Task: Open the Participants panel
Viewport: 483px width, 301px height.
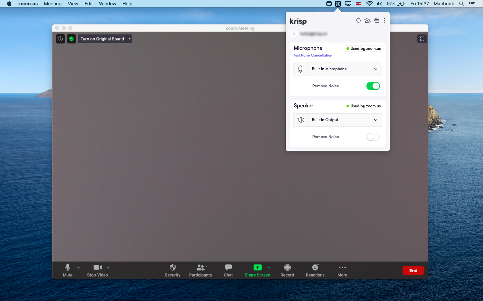Action: coord(200,270)
